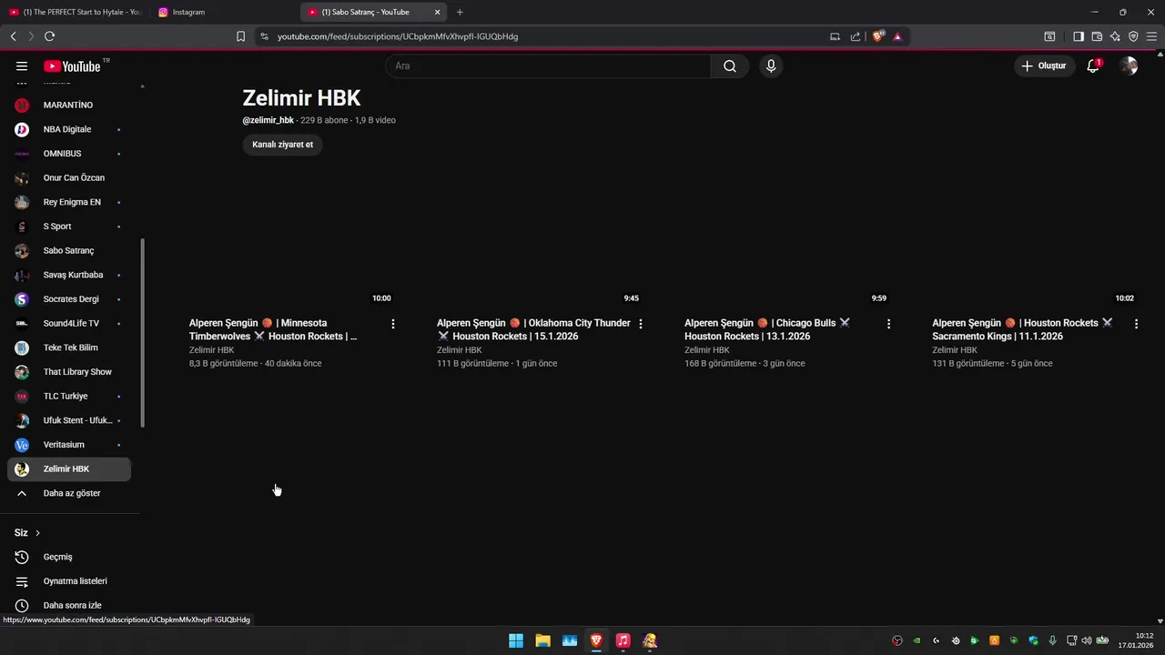Toggle the browser sidebar panel

(x=1079, y=36)
